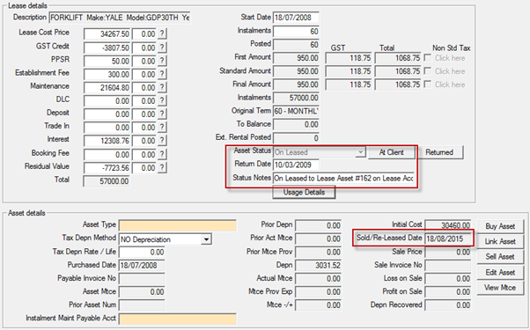Tick Non Std Tax checkbox for First Amount
This screenshot has height=330, width=530.
428,58
